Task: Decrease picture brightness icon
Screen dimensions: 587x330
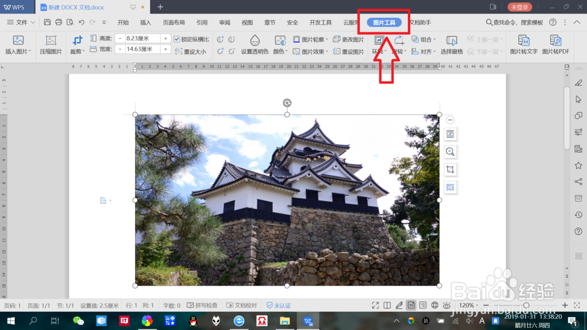Action: pos(232,51)
